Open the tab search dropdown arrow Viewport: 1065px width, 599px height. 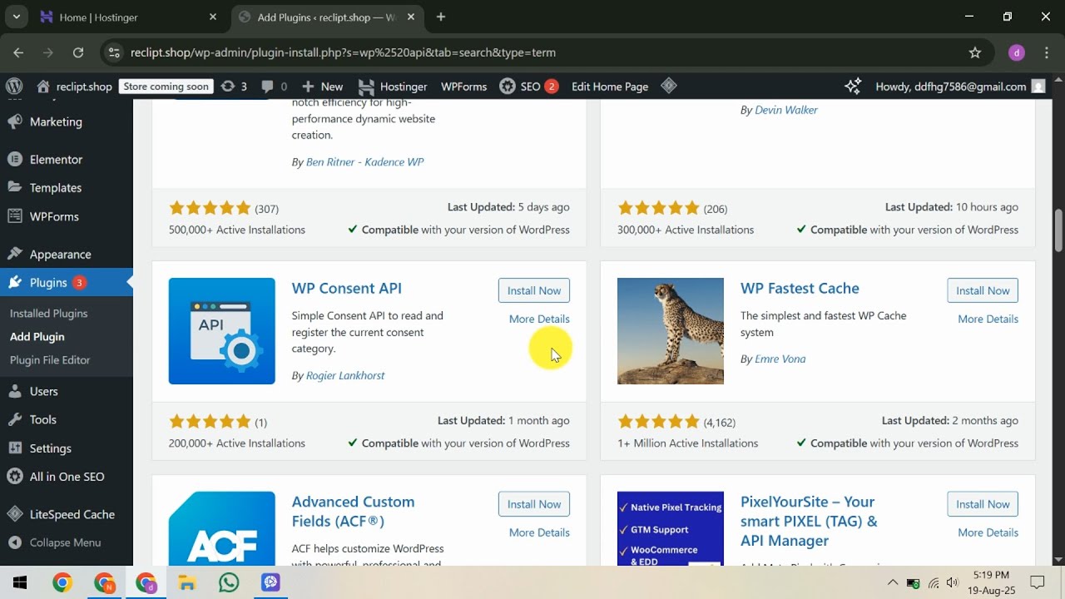point(16,17)
